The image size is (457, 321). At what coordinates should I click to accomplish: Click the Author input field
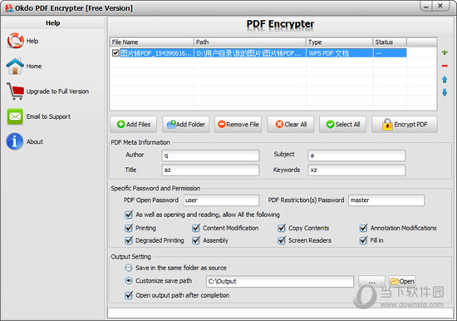point(210,156)
